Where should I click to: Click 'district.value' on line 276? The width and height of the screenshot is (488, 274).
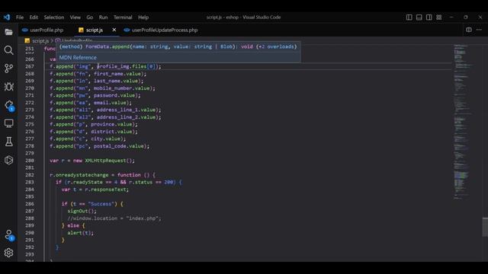click(111, 132)
